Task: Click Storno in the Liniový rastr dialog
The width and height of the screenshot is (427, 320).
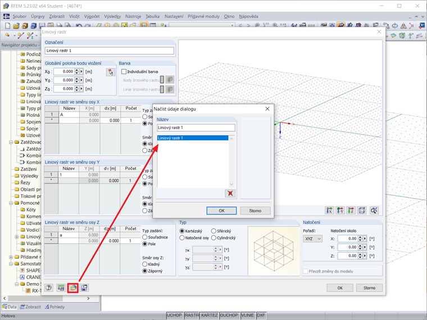Action: pyautogui.click(x=369, y=288)
